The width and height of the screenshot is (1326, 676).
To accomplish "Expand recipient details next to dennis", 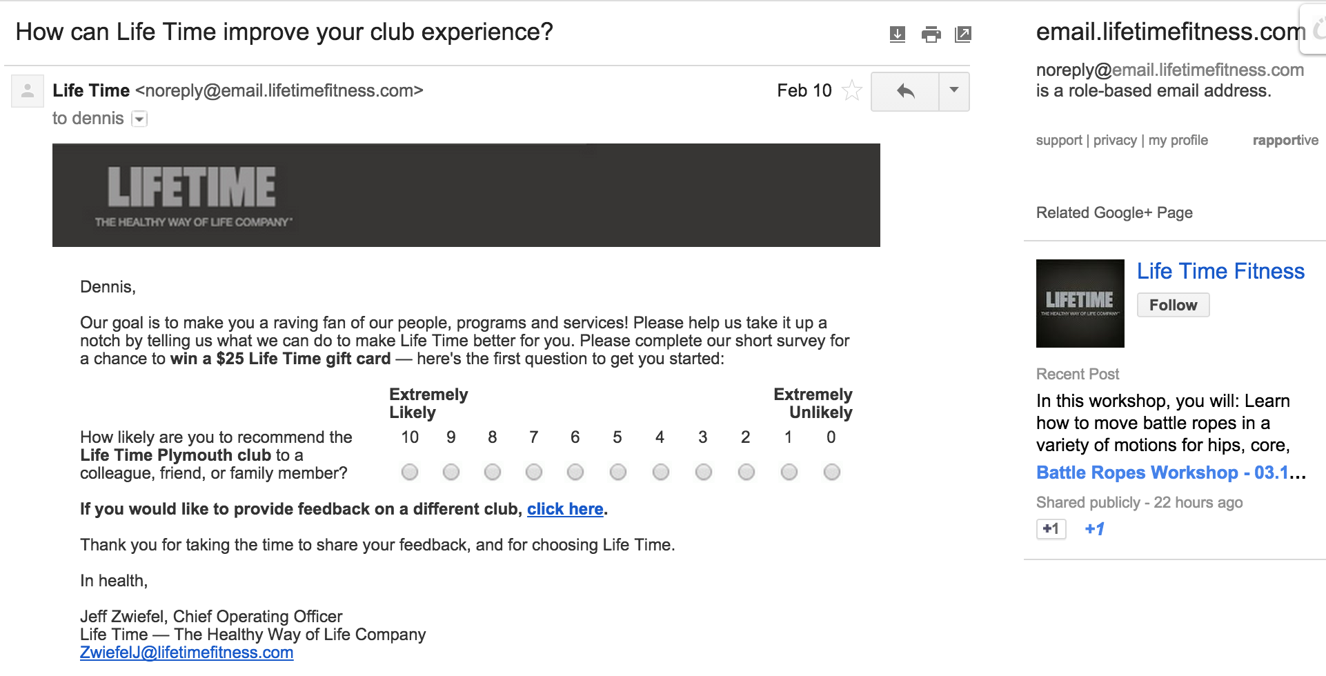I will pos(139,119).
